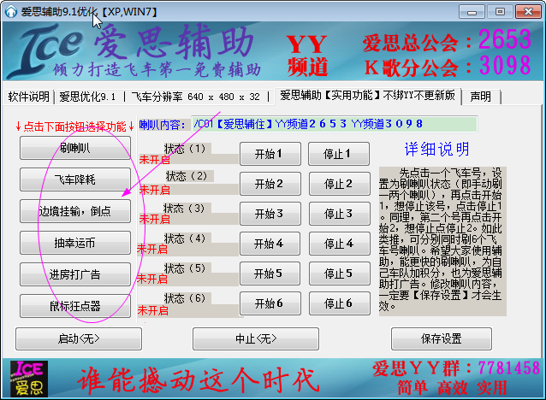
Task: Stop account three with 停止3
Action: (339, 214)
